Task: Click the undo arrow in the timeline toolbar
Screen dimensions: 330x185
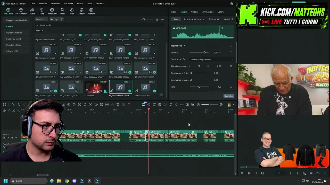Action: tap(19, 105)
